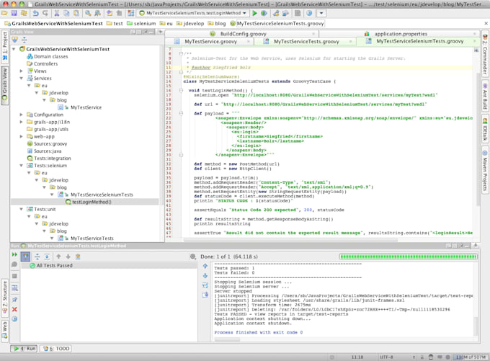The height and width of the screenshot is (361, 490).
Task: Select testLoginMethod() in the project tree
Action: click(x=91, y=202)
